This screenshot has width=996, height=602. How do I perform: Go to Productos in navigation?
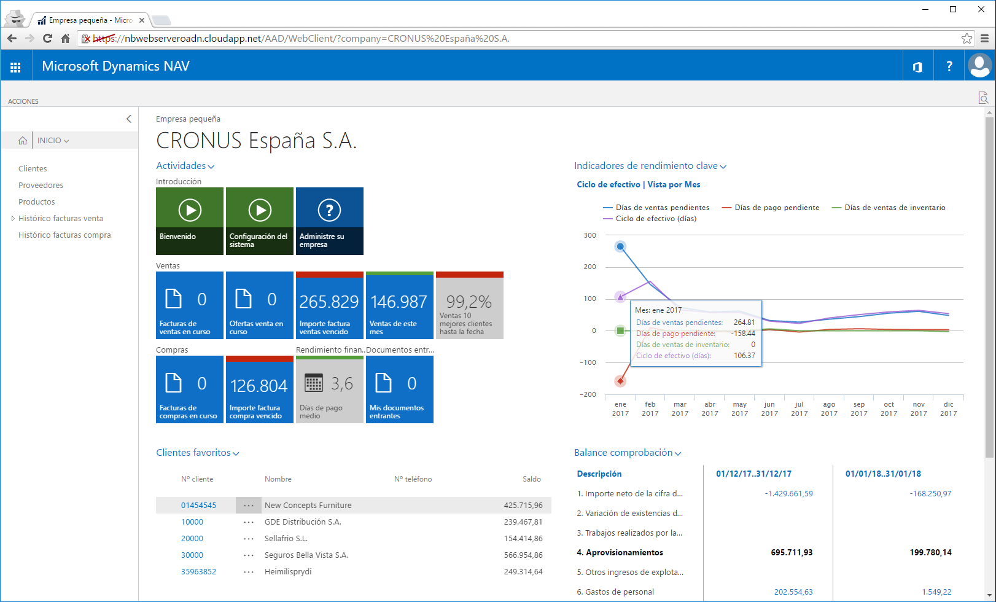[37, 202]
